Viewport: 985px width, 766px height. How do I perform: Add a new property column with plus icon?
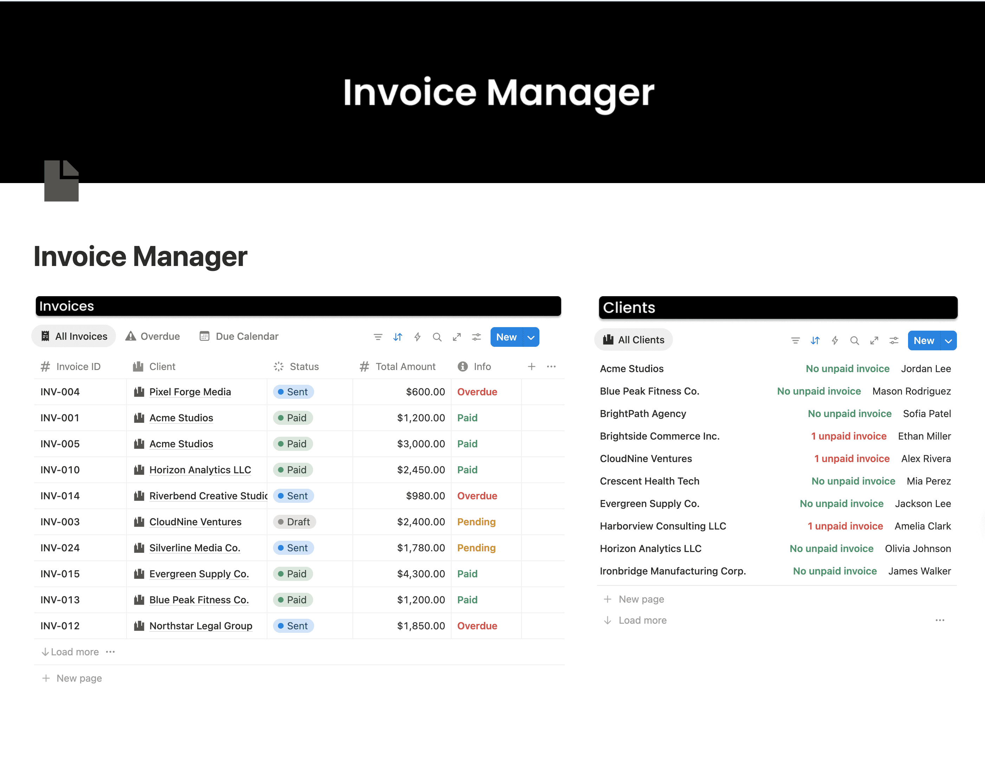coord(531,366)
